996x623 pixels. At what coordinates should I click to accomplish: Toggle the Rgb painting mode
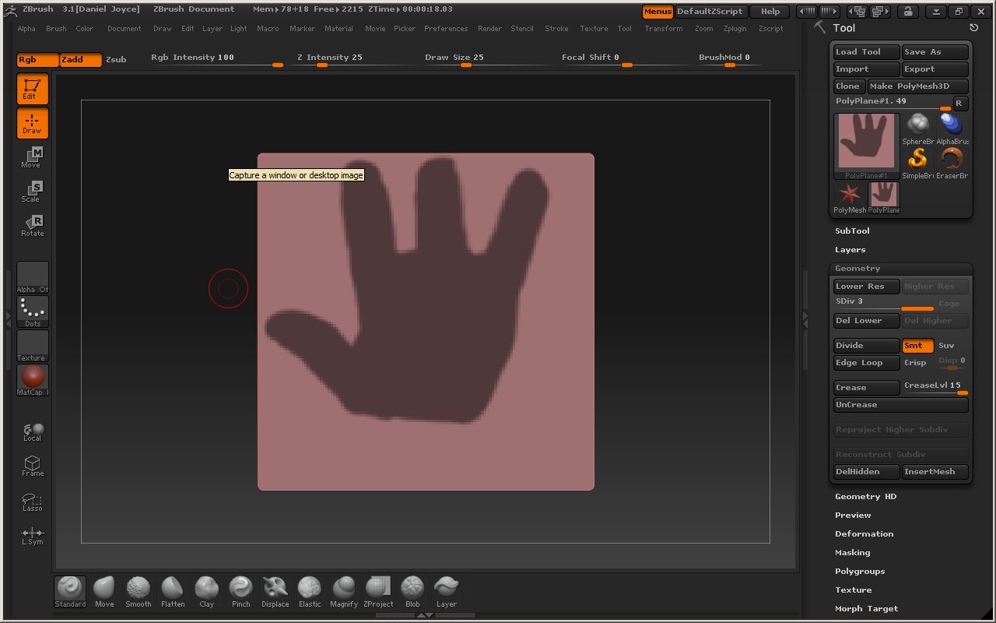[37, 60]
